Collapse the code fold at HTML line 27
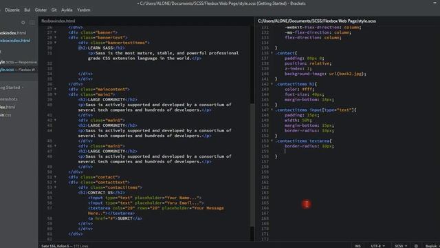This screenshot has height=248, width=440. pyautogui.click(x=55, y=32)
